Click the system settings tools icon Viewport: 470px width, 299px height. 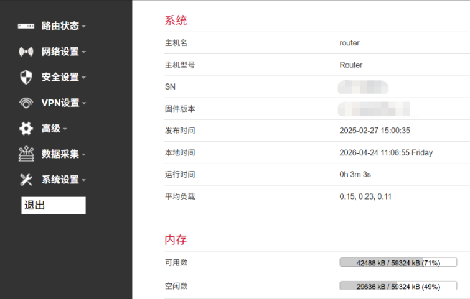click(26, 180)
